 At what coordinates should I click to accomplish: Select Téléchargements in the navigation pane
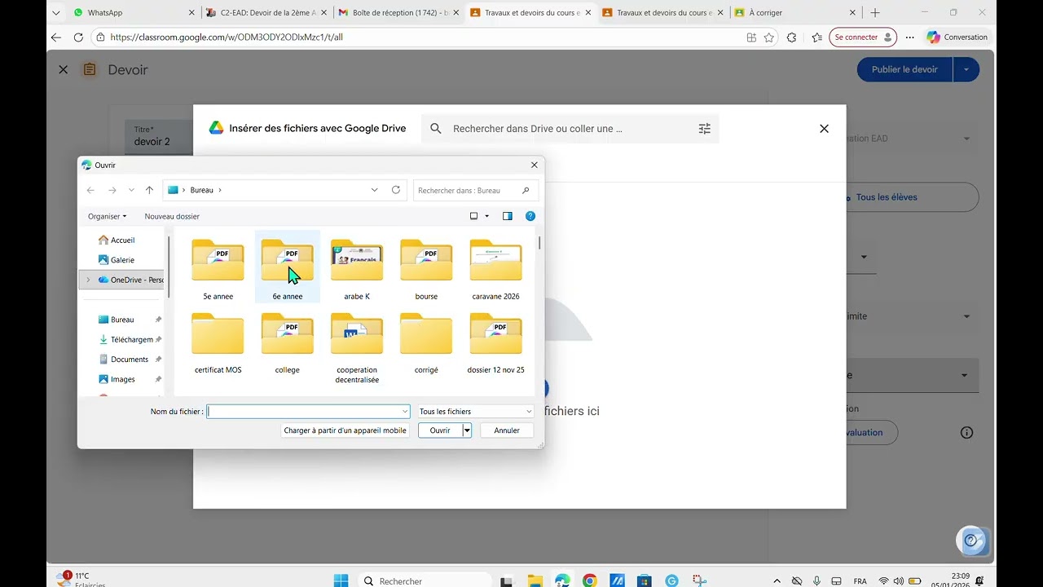pos(130,339)
